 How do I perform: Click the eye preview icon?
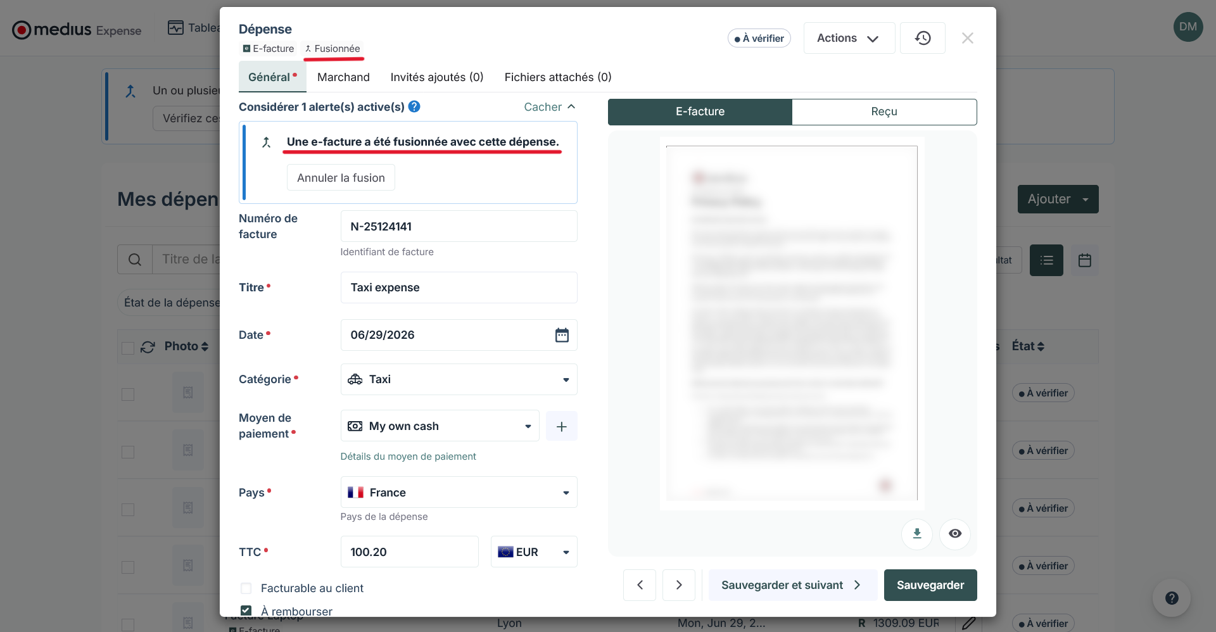(955, 534)
